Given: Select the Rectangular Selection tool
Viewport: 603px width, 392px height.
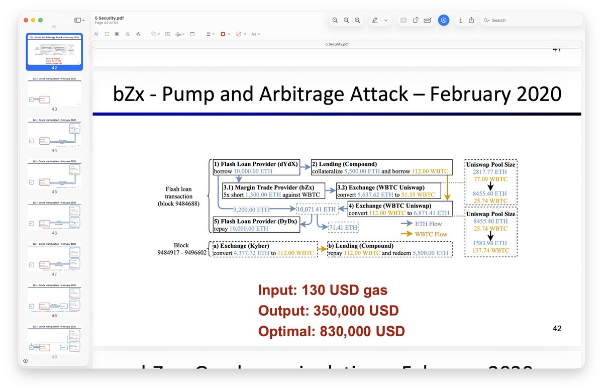Looking at the screenshot, I should pyautogui.click(x=107, y=34).
